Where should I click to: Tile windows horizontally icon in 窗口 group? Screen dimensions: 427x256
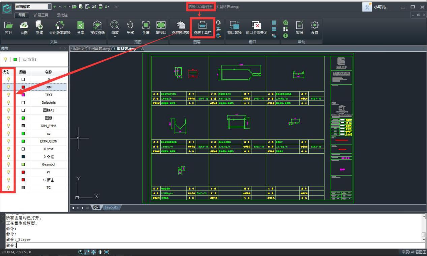(x=274, y=29)
